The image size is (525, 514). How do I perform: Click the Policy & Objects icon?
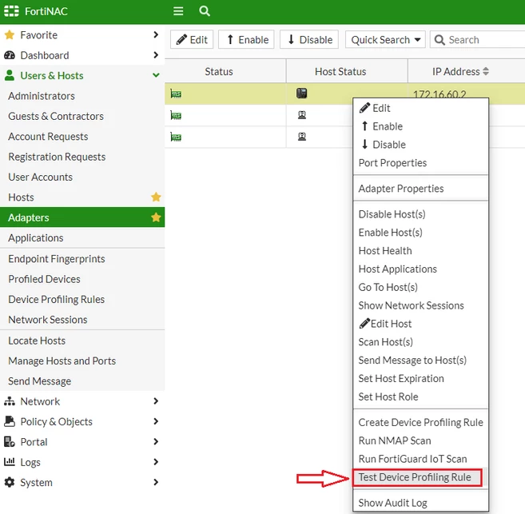coord(10,421)
